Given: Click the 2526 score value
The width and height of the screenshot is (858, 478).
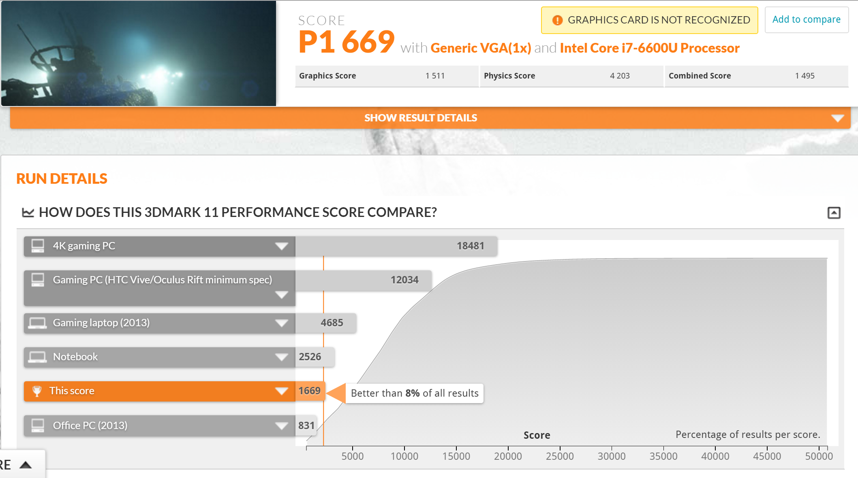Looking at the screenshot, I should point(310,357).
